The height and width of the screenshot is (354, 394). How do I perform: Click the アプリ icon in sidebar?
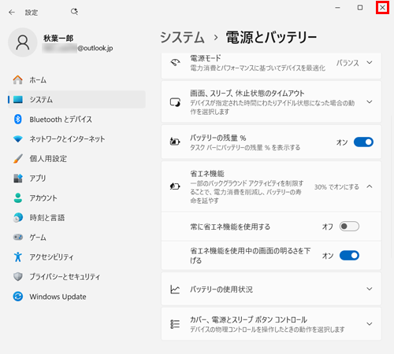[18, 179]
